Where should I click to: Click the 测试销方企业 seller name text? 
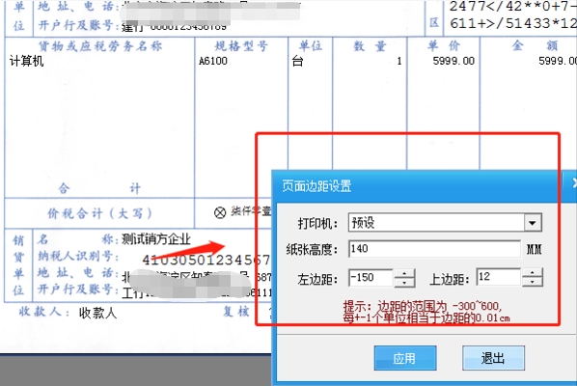click(156, 239)
